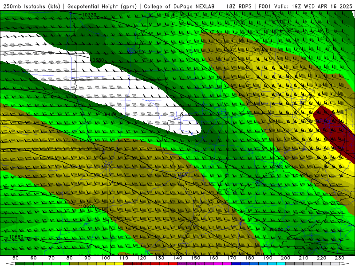This screenshot has width=355, height=266.
Task: Click the "F001 Valid: 19Z WED APR 16 2025" text
Action: click(305, 7)
